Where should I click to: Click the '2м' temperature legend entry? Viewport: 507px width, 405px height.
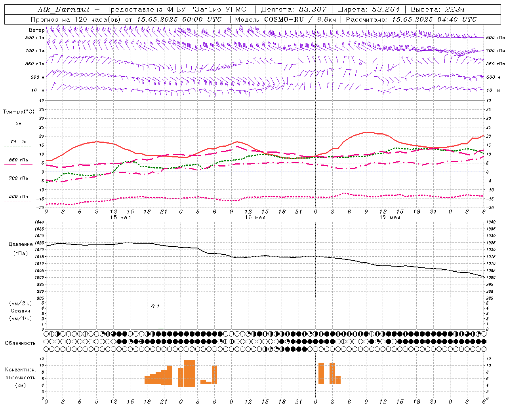19,123
